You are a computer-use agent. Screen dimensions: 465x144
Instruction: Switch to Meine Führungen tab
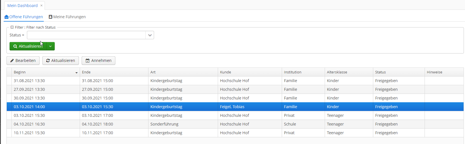click(x=67, y=17)
